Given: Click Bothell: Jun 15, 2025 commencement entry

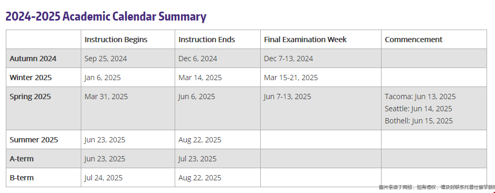Looking at the screenshot, I should (418, 121).
